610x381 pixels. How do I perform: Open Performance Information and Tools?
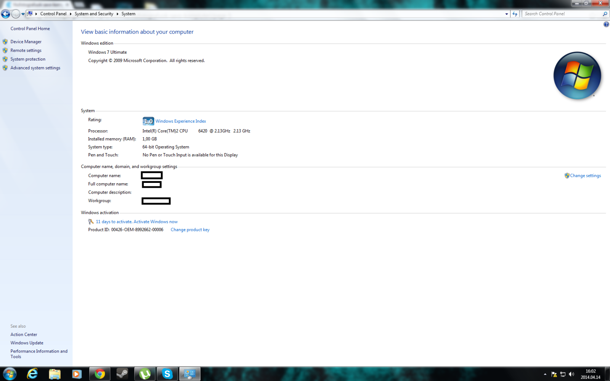(39, 354)
